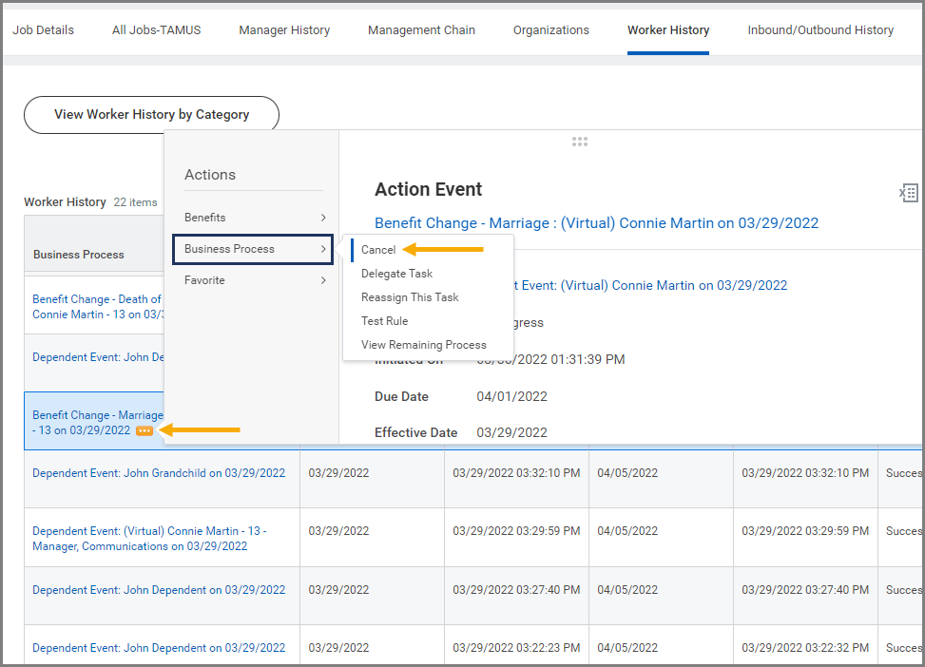
Task: Open Benefit Change - Marriage event link
Action: (596, 223)
